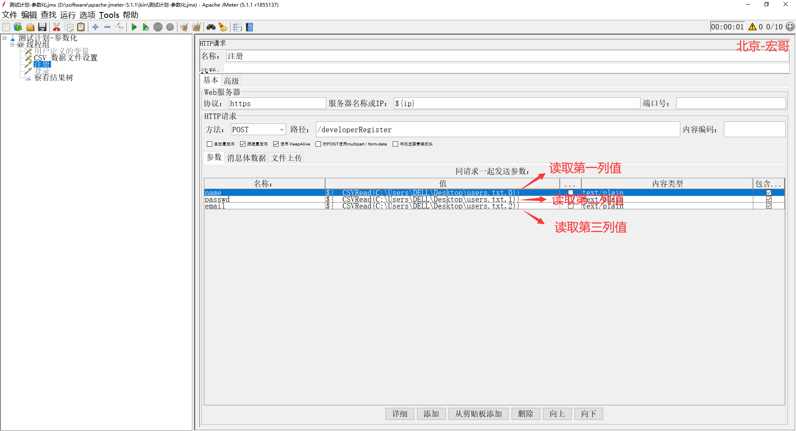Open the 方法 POST method dropdown
Screen dimensions: 796x431
(x=258, y=130)
